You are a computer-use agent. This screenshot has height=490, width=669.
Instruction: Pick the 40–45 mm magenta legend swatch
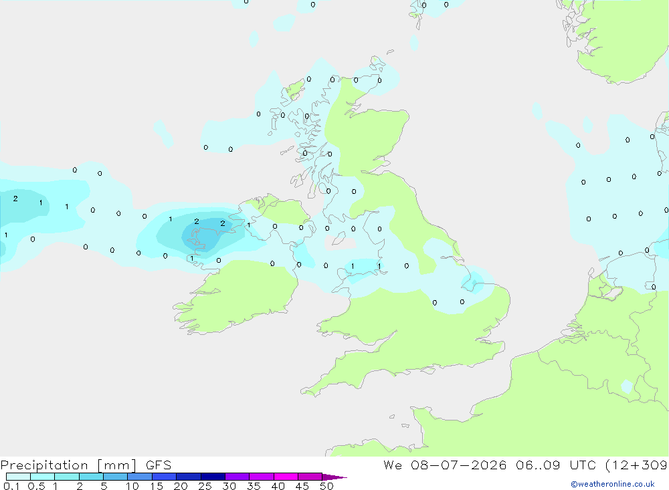pos(286,477)
